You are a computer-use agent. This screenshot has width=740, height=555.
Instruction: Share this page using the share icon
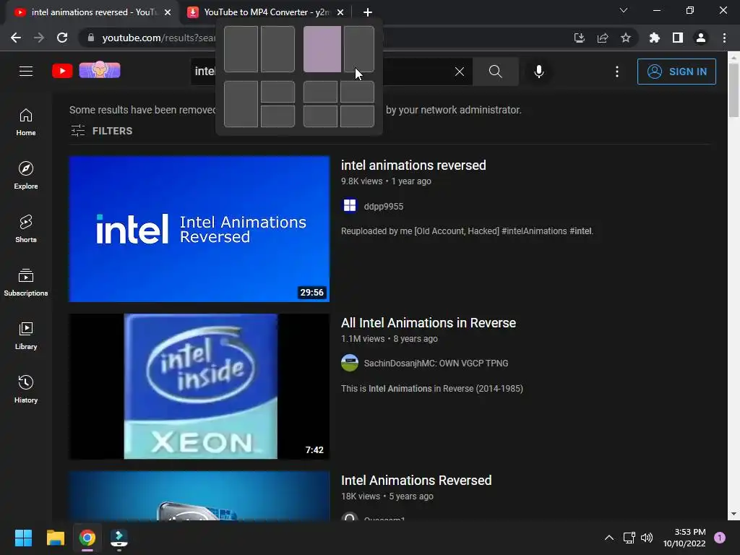click(x=603, y=38)
